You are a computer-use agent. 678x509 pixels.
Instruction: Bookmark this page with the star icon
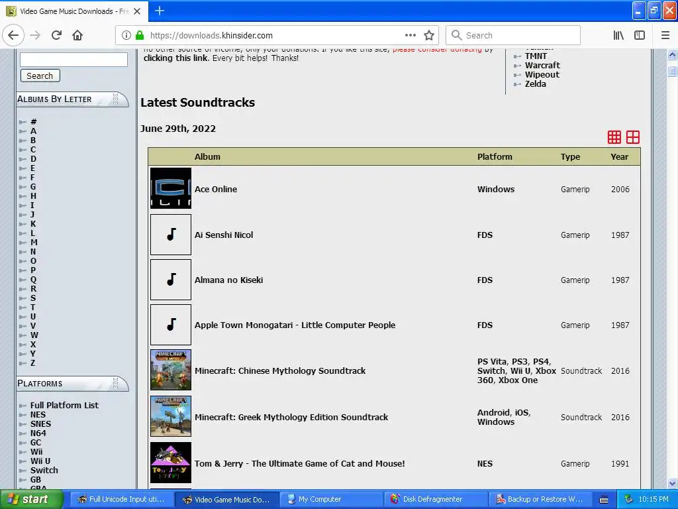click(428, 35)
